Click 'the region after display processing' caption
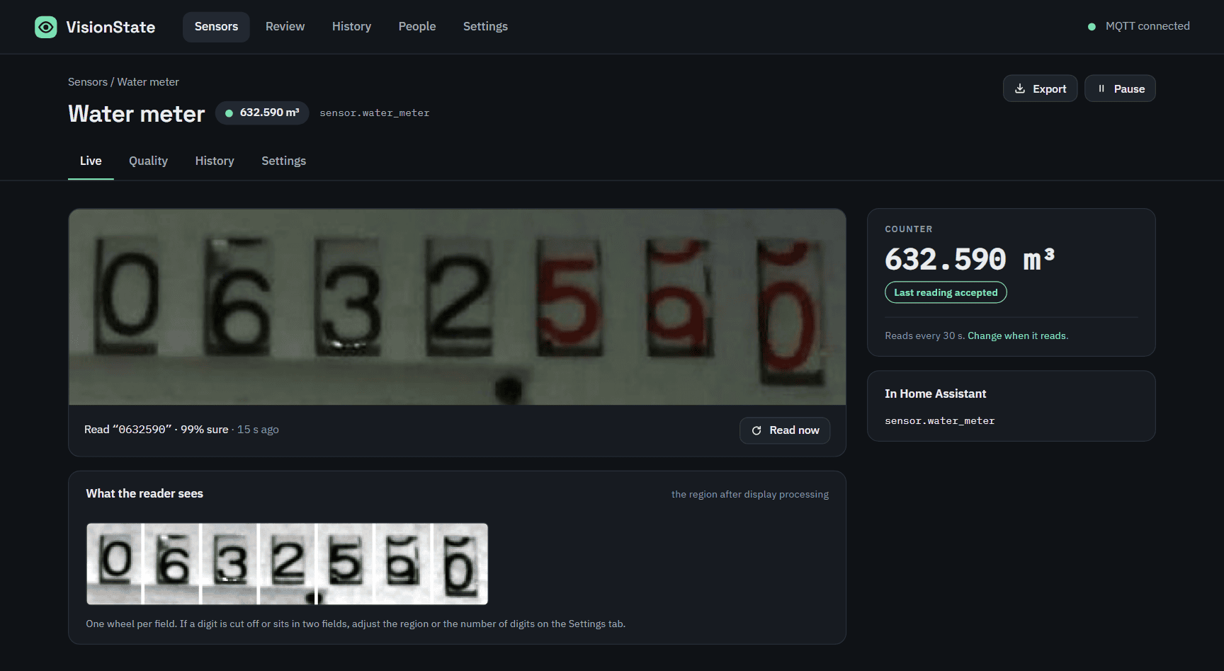The width and height of the screenshot is (1224, 671). [x=749, y=495]
